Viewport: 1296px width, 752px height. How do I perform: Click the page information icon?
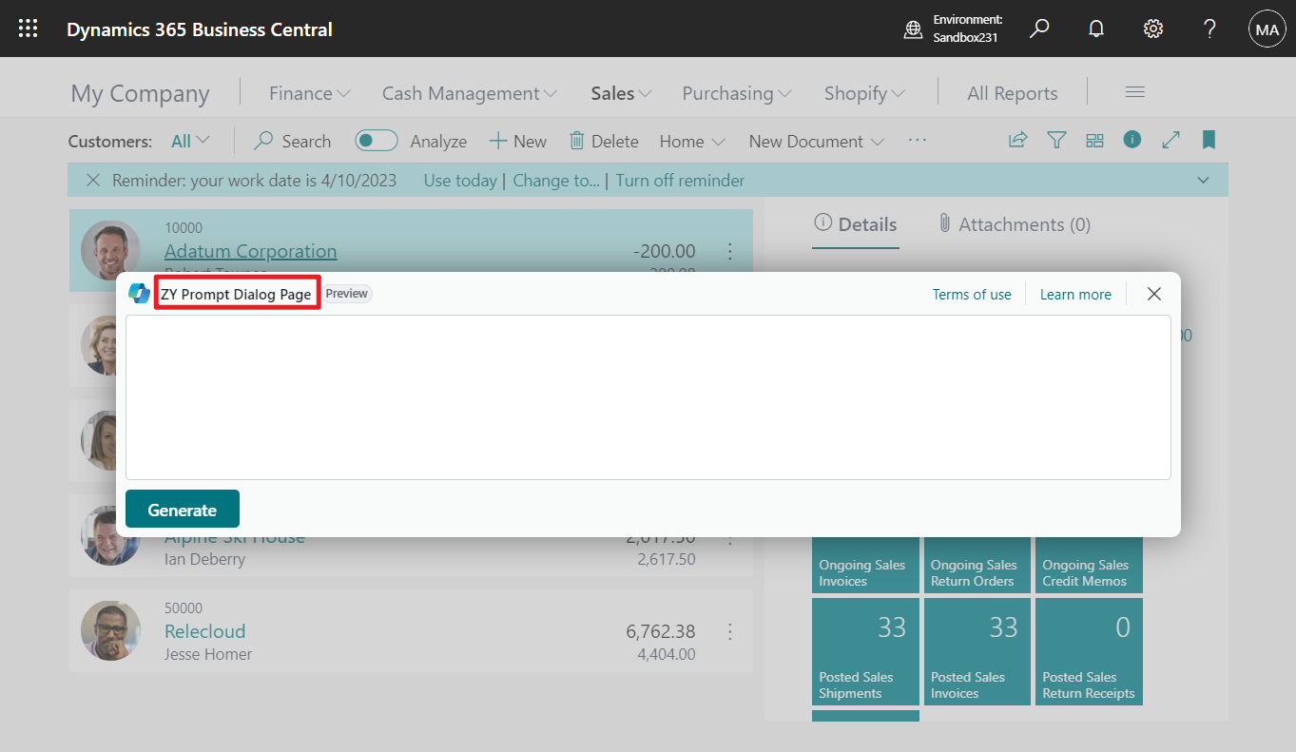click(1132, 140)
